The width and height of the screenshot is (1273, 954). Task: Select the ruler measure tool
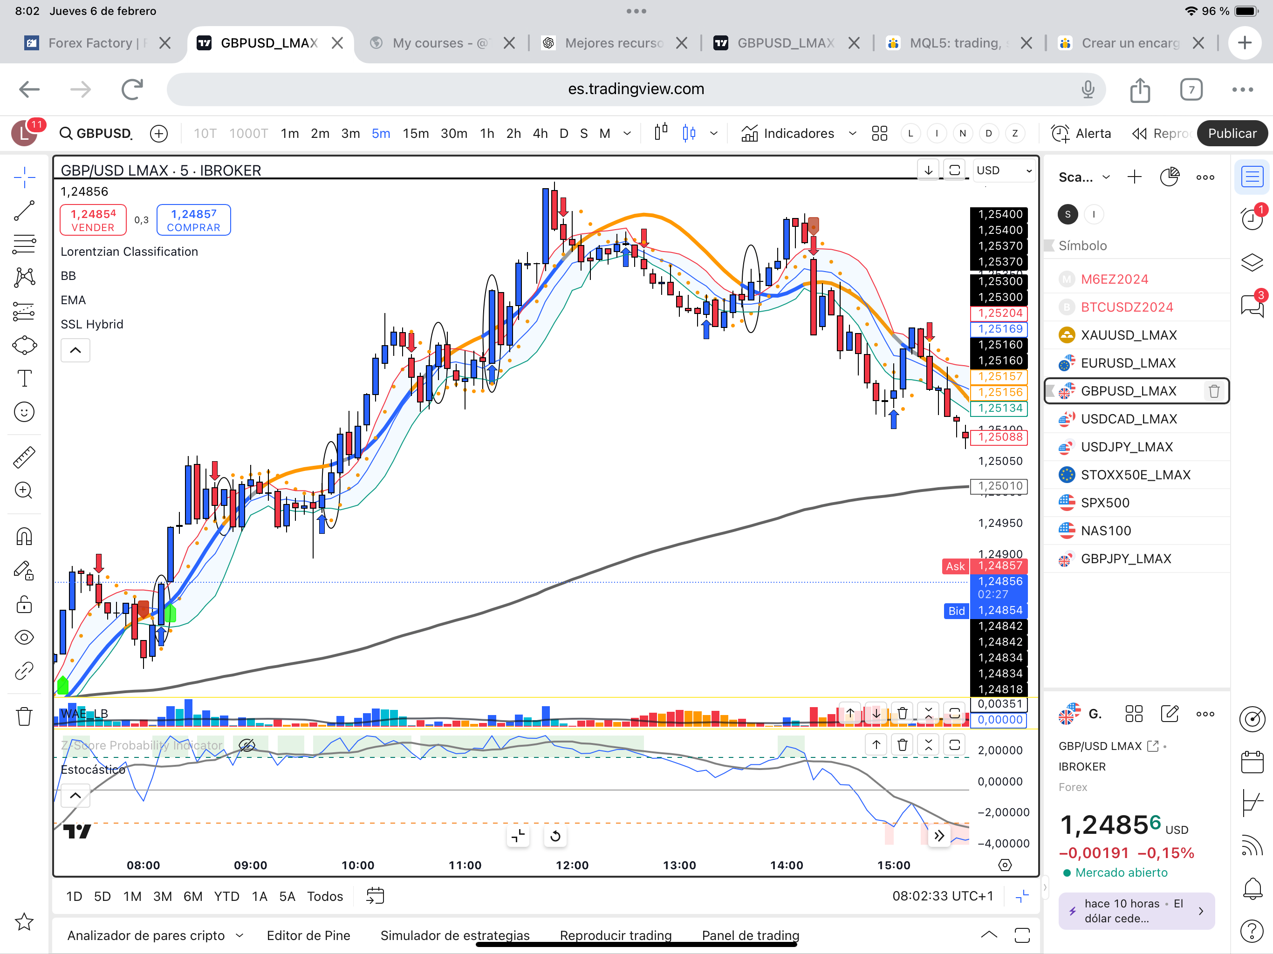pos(24,457)
